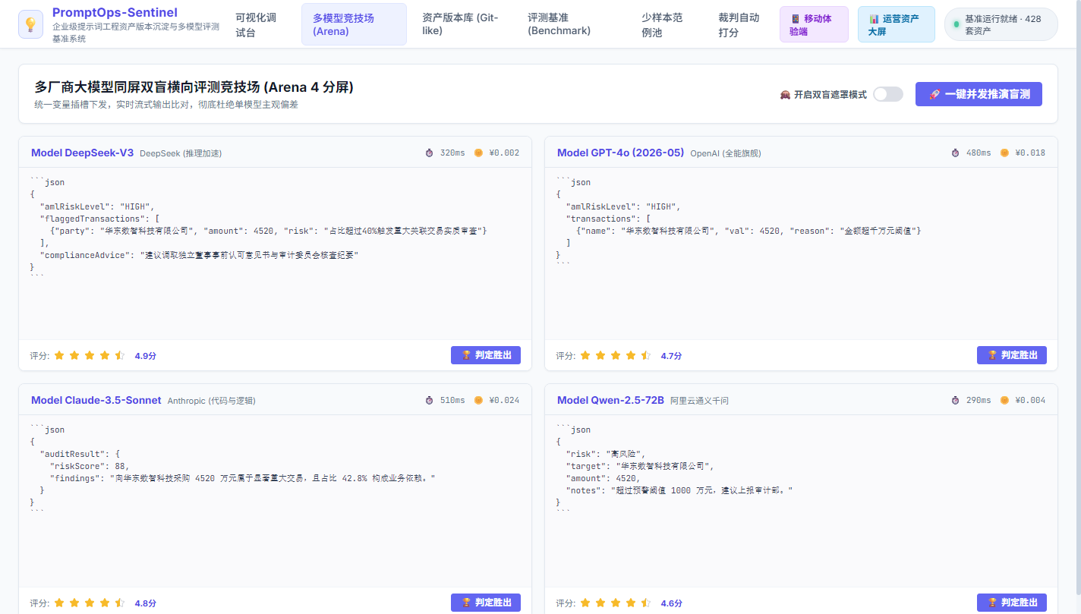
Task: Click the fourth star in GPT-4o rating
Action: (631, 355)
